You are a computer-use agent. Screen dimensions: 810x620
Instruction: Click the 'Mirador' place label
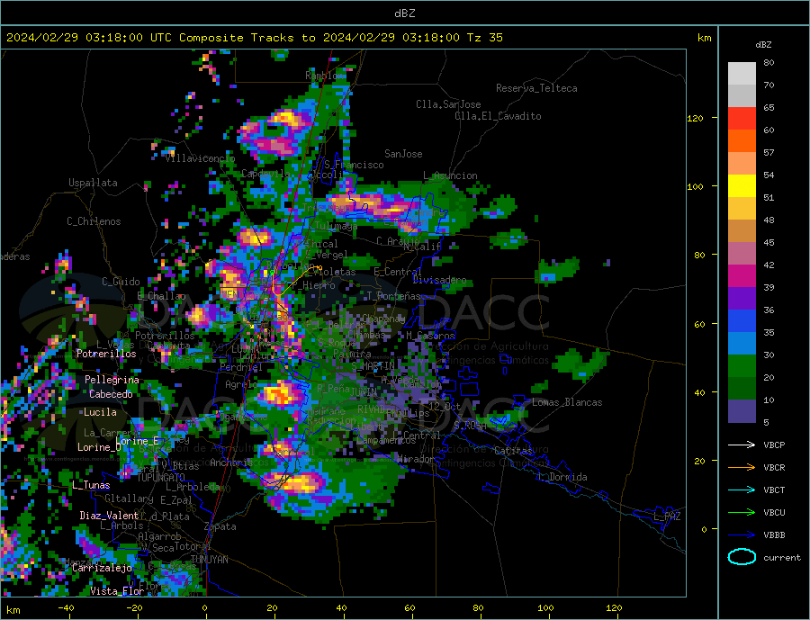tap(416, 459)
